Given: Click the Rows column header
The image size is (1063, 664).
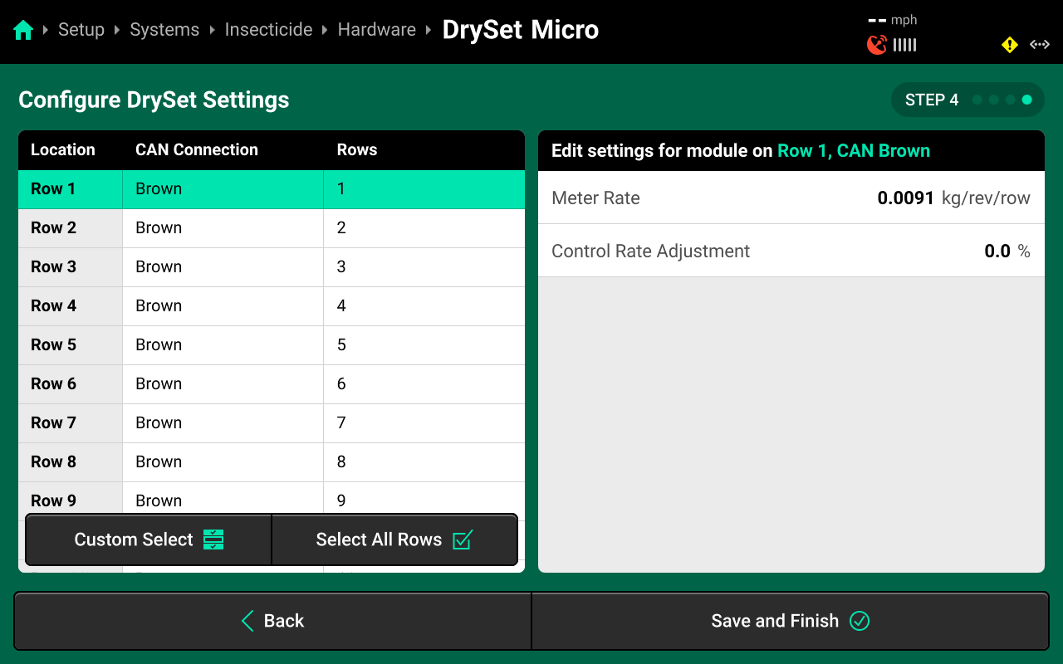Looking at the screenshot, I should pos(357,150).
